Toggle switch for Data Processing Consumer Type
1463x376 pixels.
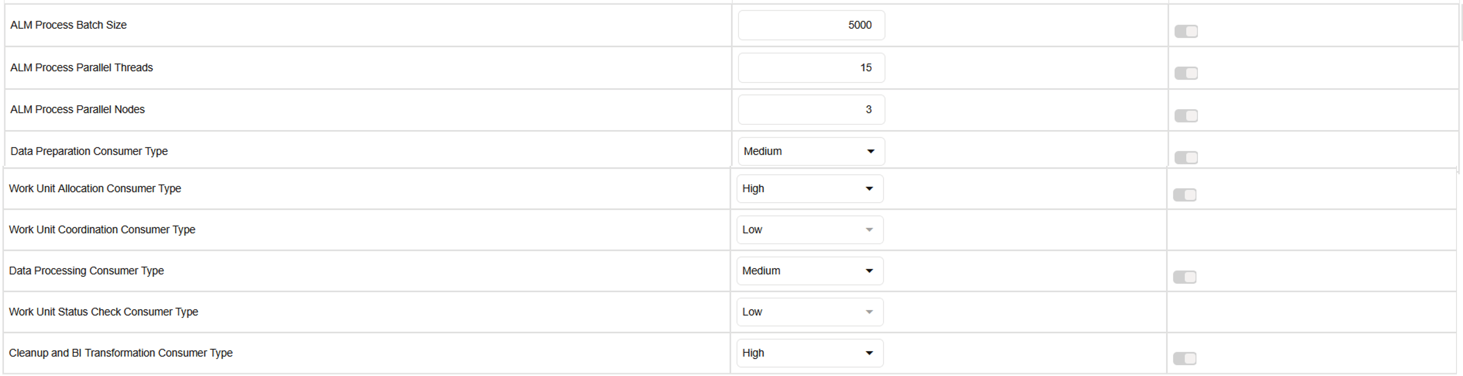coord(1185,277)
